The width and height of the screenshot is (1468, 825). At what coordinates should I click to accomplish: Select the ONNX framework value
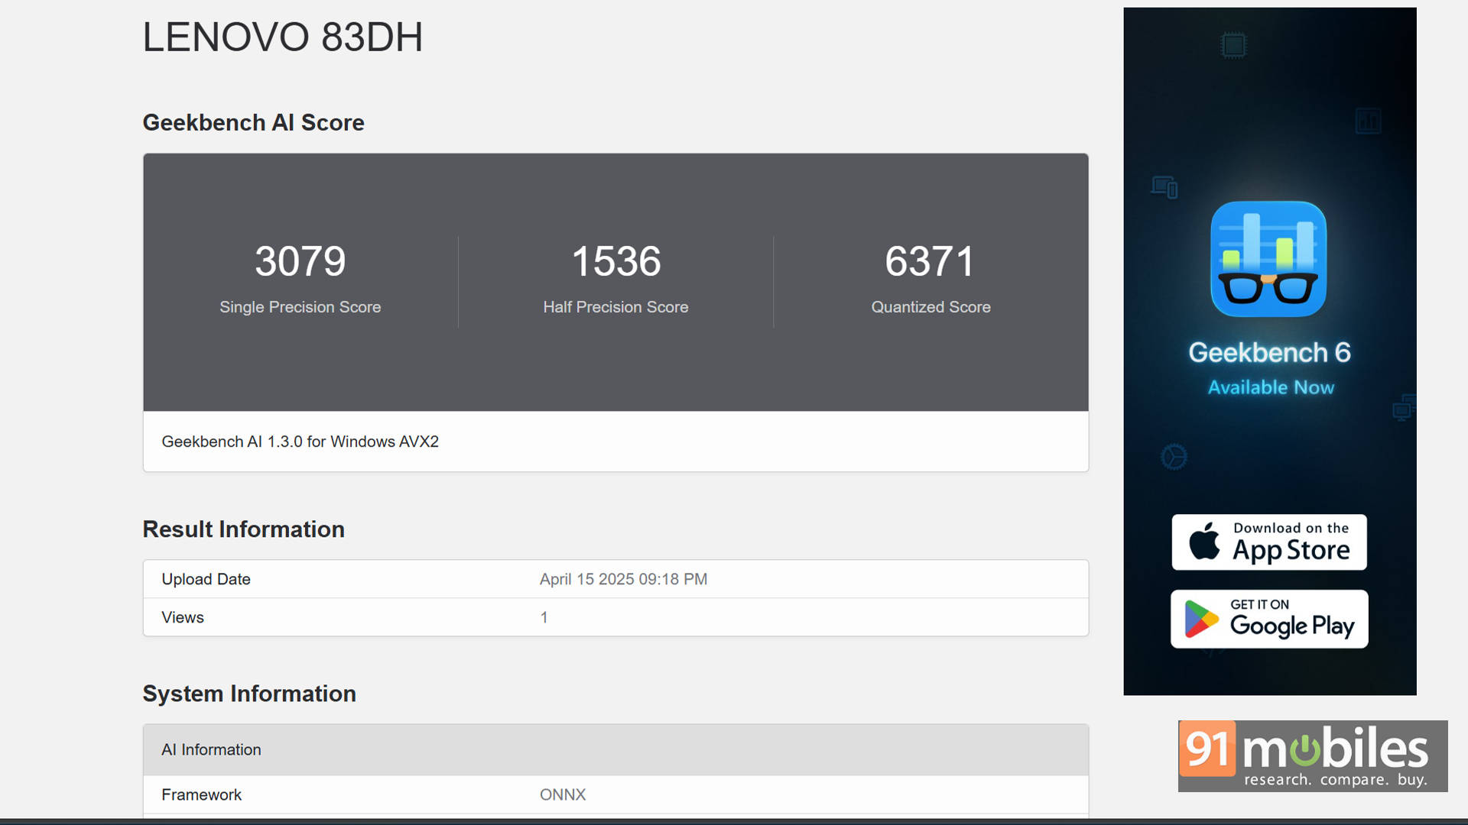563,794
